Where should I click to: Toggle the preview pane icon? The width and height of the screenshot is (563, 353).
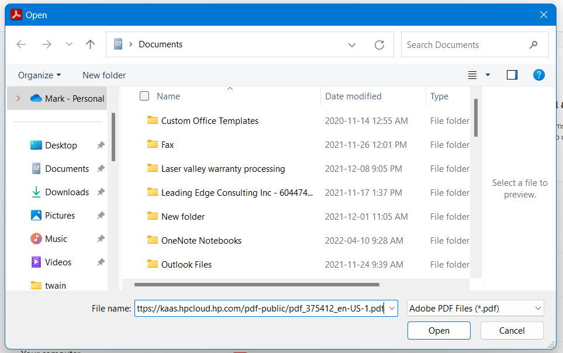512,75
